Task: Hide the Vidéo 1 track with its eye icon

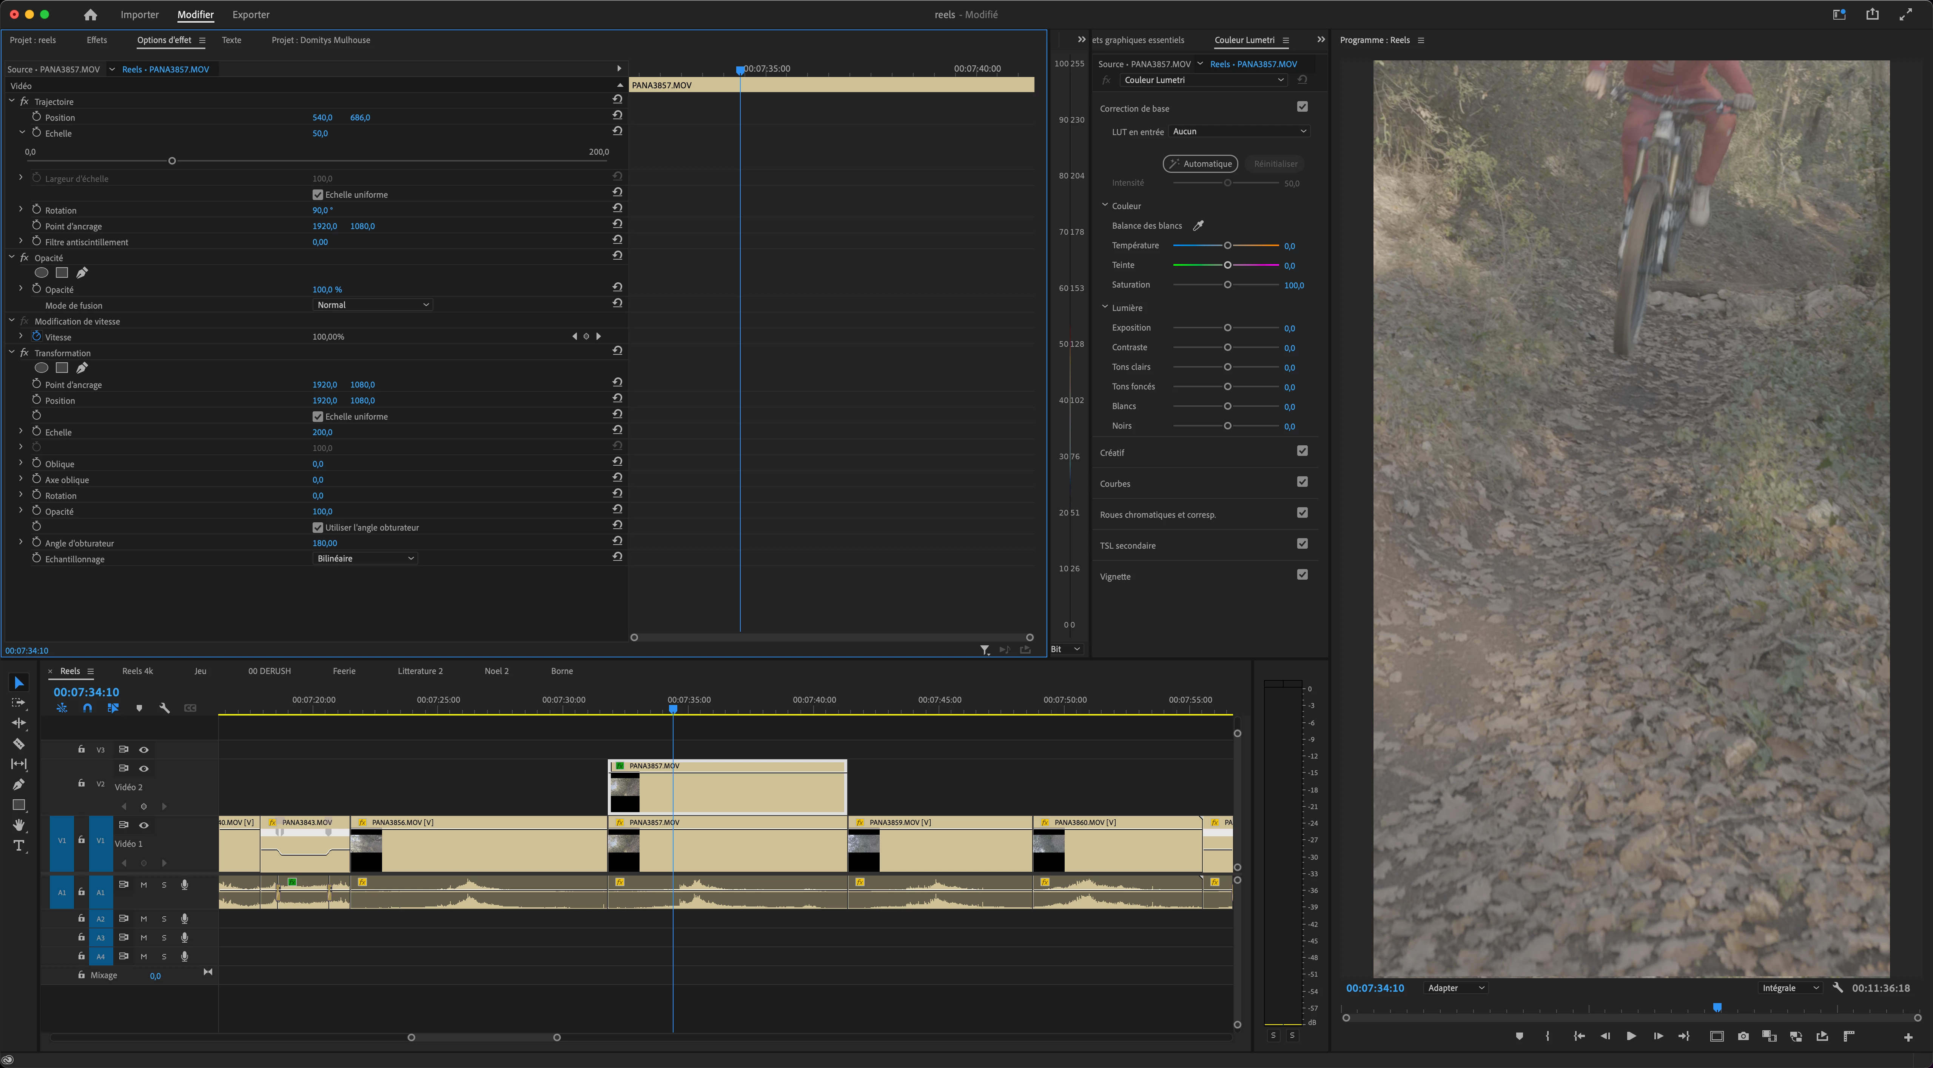Action: point(144,825)
